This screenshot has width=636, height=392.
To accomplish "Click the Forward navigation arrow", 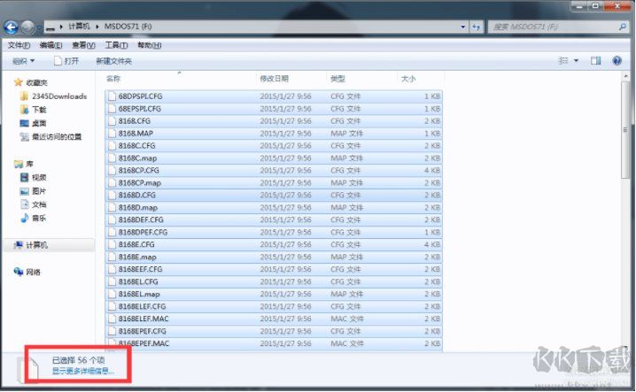I will click(x=27, y=27).
